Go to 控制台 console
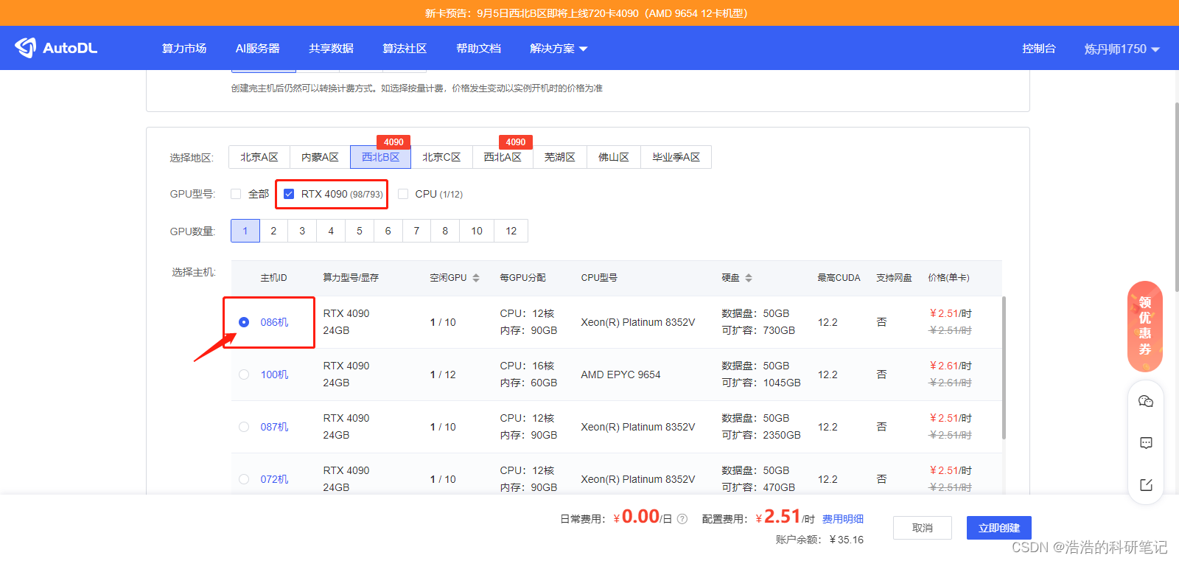The width and height of the screenshot is (1179, 561). point(1039,49)
